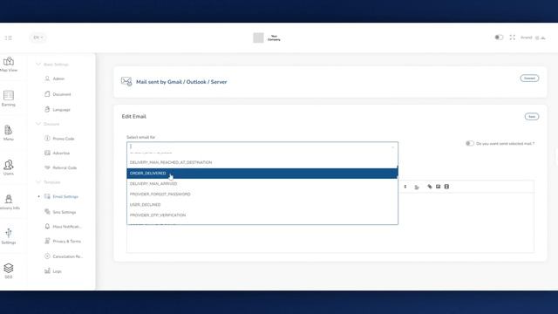Open Language settings page
Image resolution: width=558 pixels, height=314 pixels.
tap(58, 110)
